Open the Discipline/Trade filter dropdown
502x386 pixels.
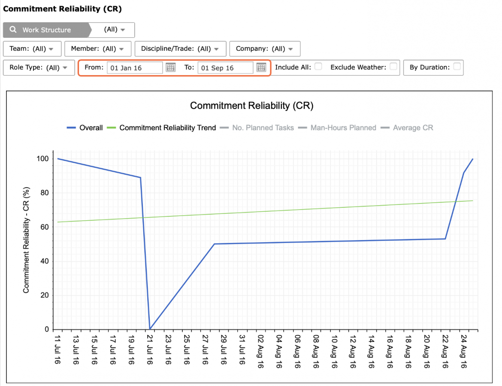(x=180, y=49)
